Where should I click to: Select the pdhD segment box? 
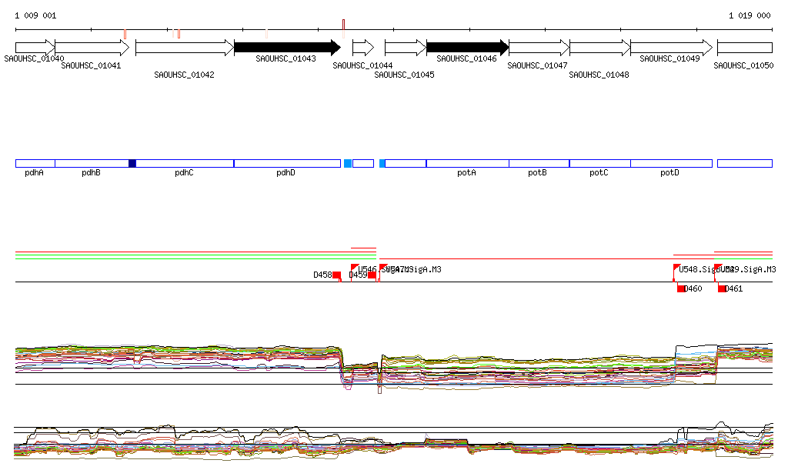tap(286, 163)
